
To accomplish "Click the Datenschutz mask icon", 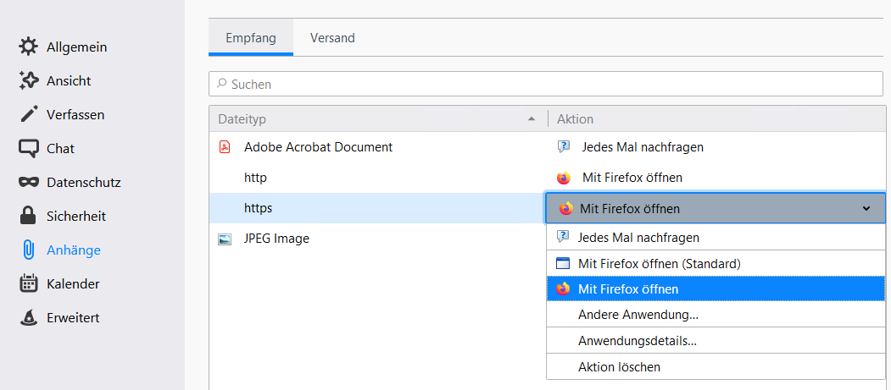I will coord(29,182).
